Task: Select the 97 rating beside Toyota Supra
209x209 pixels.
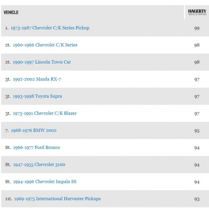Action: click(x=197, y=97)
